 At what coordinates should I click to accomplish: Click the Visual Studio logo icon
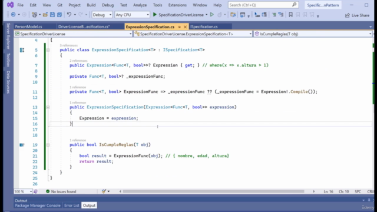click(x=11, y=5)
